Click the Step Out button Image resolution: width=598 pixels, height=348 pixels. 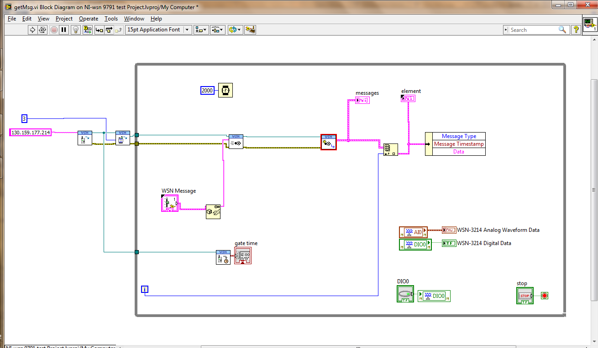tap(119, 30)
